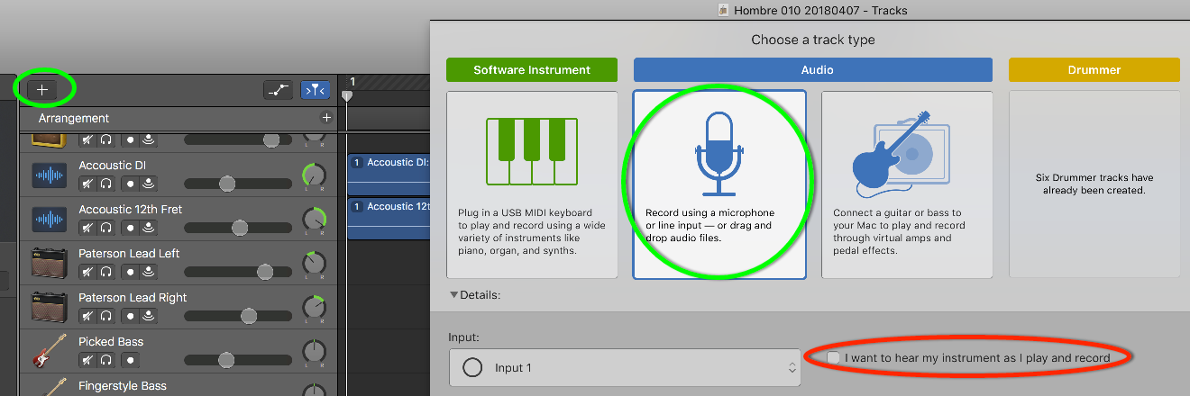Check I want to hear my instrument

833,358
